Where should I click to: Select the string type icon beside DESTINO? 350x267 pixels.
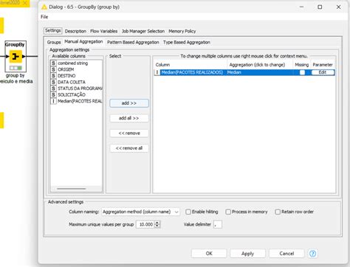coord(53,76)
